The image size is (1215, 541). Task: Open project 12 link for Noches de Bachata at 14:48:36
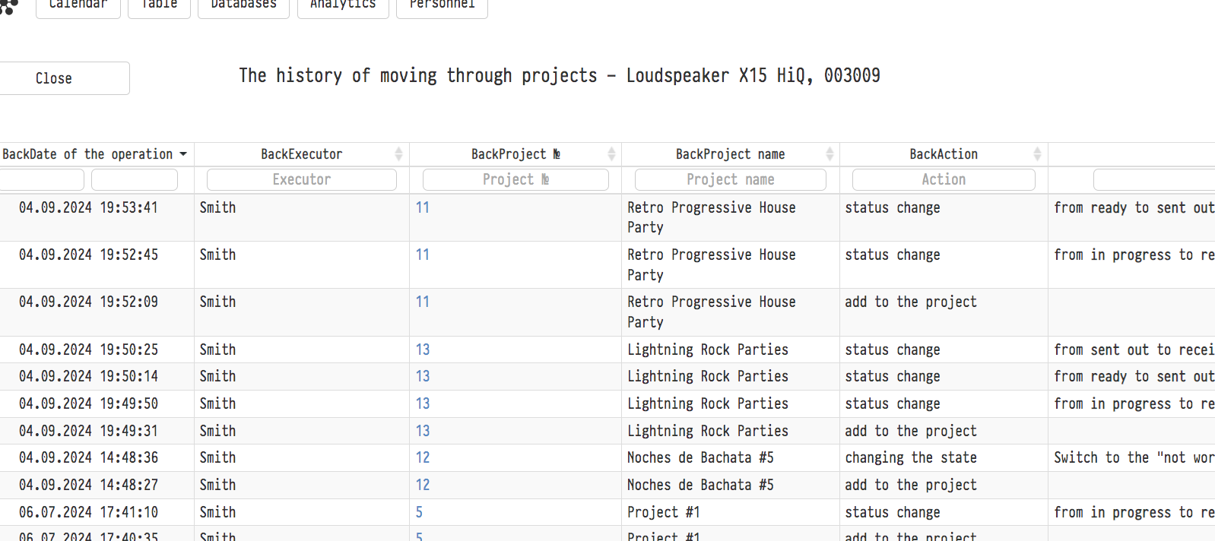[x=423, y=457]
